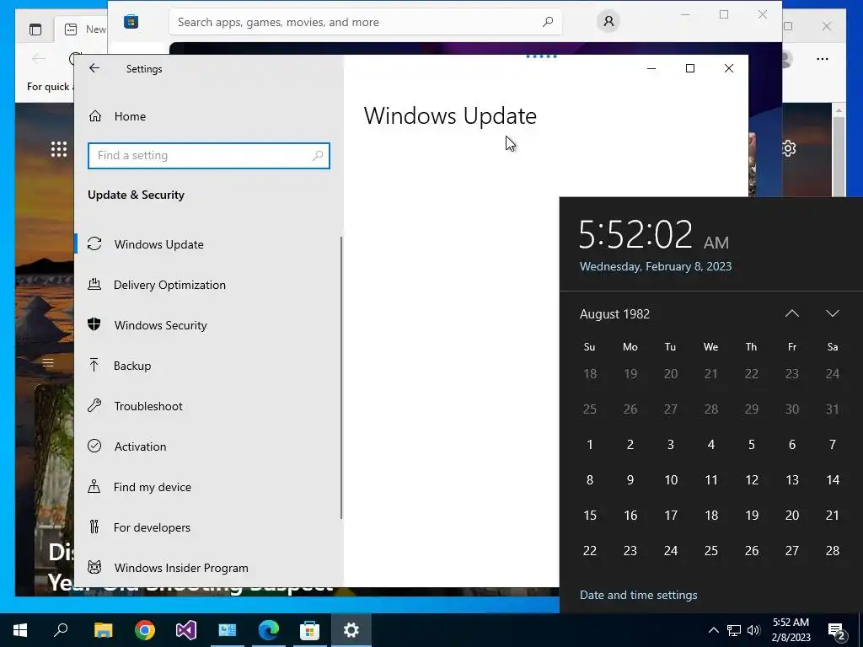Switch to Microsoft Store in the taskbar
This screenshot has height=647, width=863.
310,630
